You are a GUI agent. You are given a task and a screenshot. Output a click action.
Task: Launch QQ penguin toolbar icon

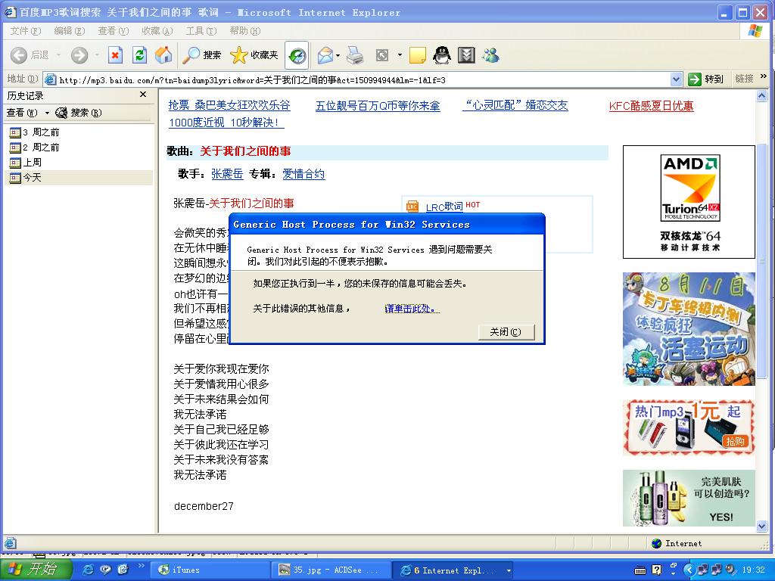pos(442,54)
